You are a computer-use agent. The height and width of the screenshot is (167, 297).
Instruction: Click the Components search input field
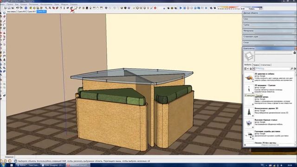[273, 69]
